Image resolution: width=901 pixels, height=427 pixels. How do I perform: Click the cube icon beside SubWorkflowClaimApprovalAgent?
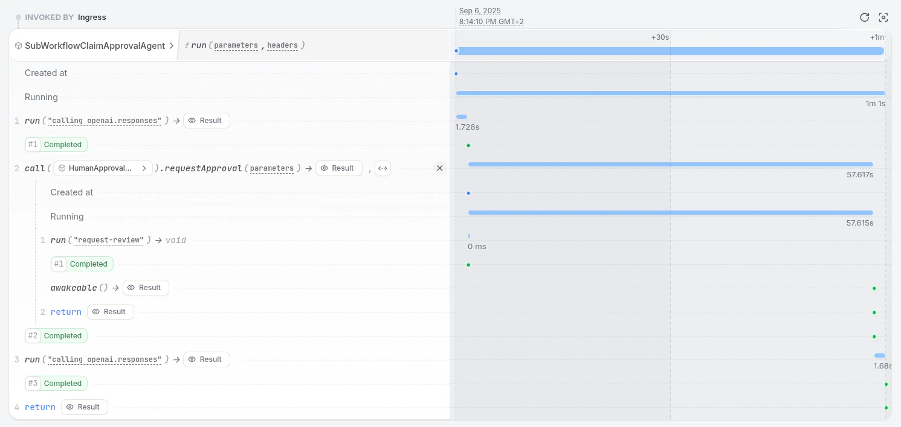coord(20,45)
